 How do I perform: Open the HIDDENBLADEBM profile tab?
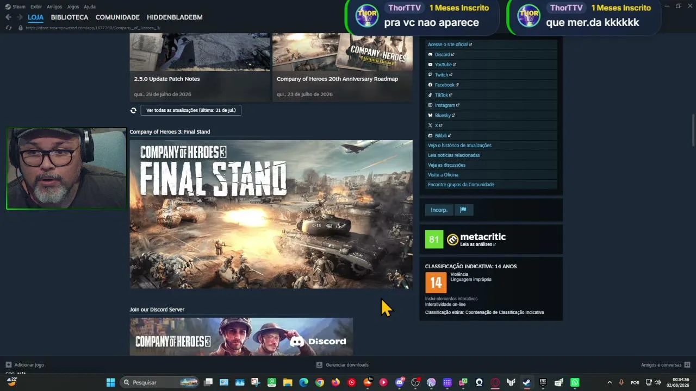[x=175, y=17]
